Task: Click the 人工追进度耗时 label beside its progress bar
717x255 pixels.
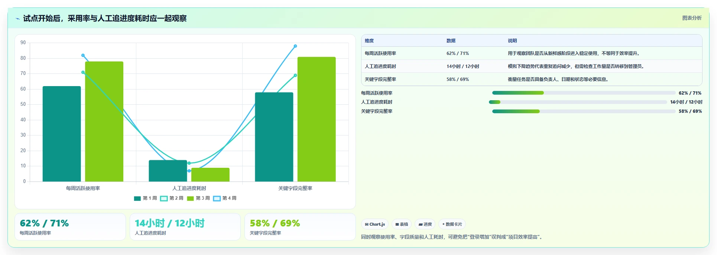Action: (377, 102)
